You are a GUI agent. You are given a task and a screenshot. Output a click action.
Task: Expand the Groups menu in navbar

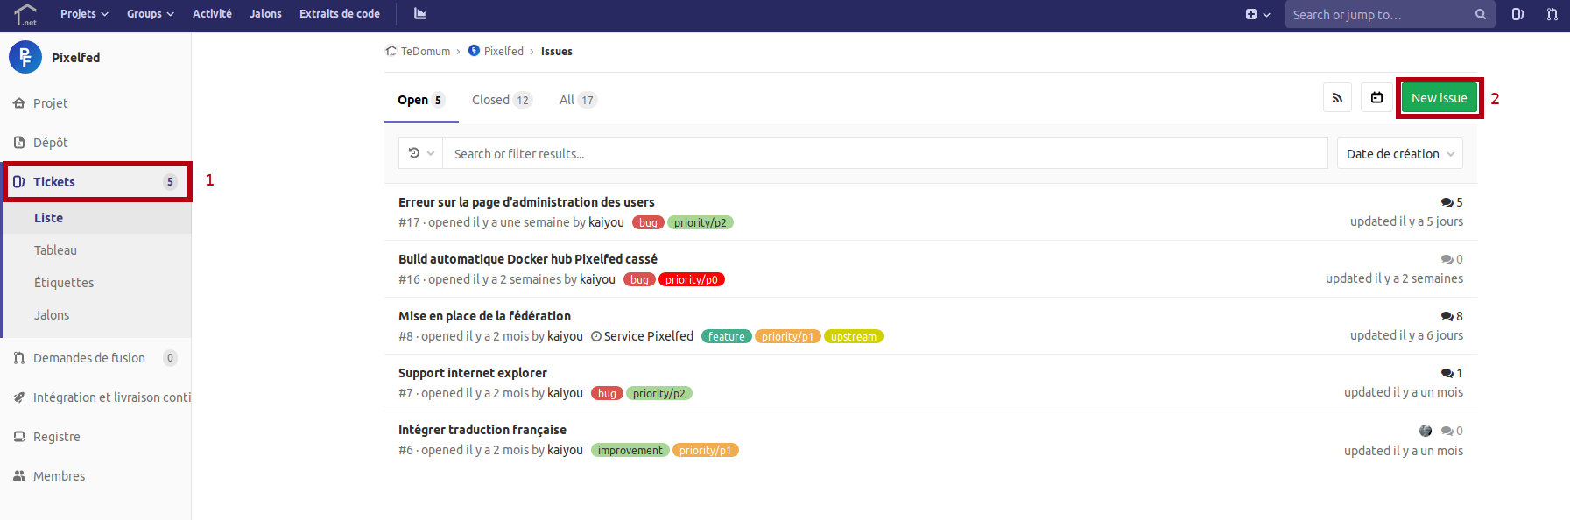click(x=150, y=14)
